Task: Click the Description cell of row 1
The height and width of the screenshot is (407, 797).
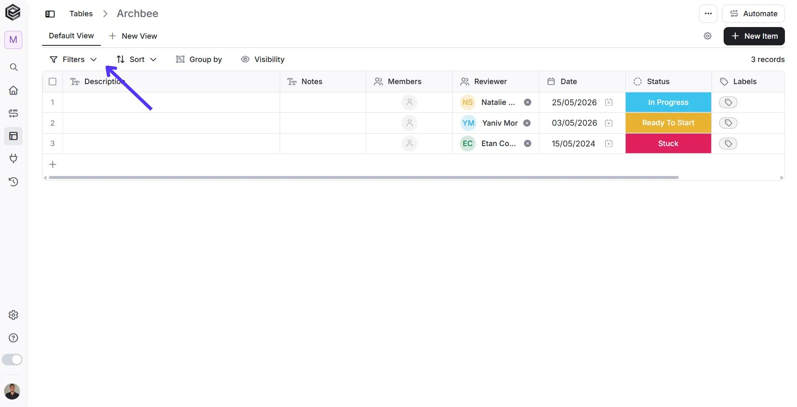Action: pos(171,102)
